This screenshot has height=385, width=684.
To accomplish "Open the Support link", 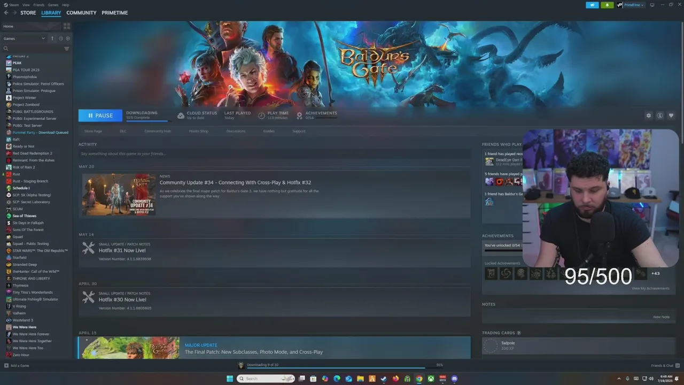I will [x=299, y=131].
